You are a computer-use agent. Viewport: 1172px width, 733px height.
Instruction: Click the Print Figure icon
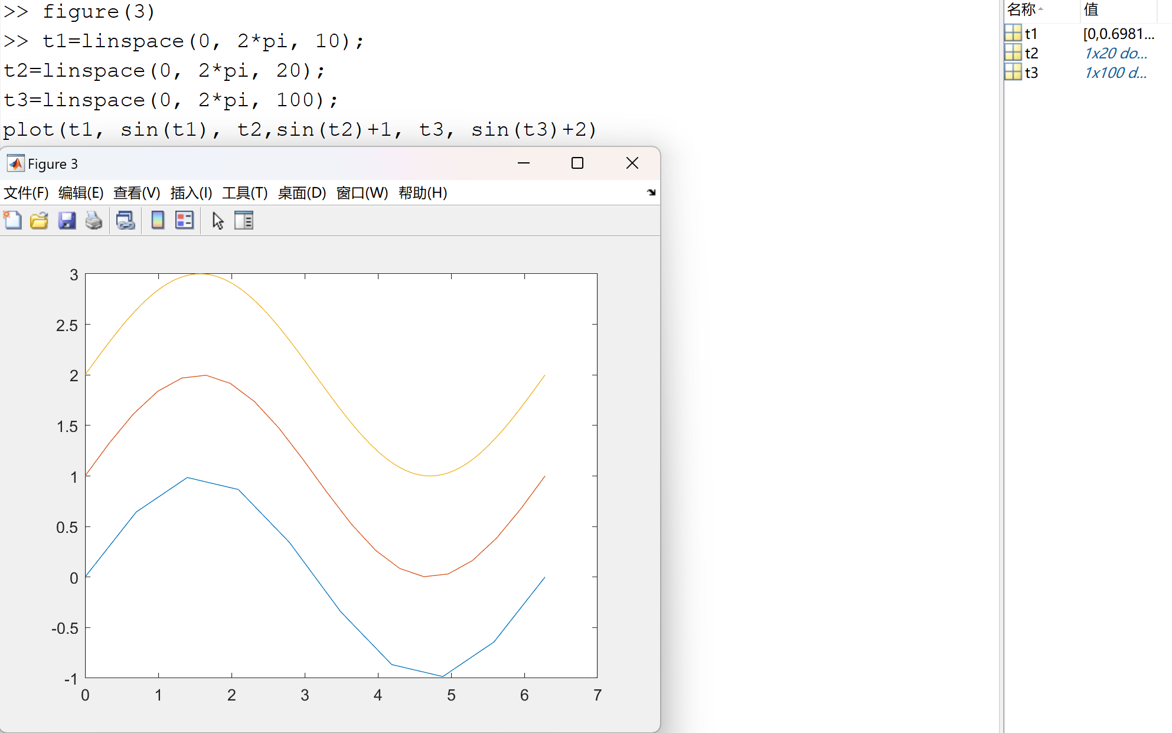point(94,221)
